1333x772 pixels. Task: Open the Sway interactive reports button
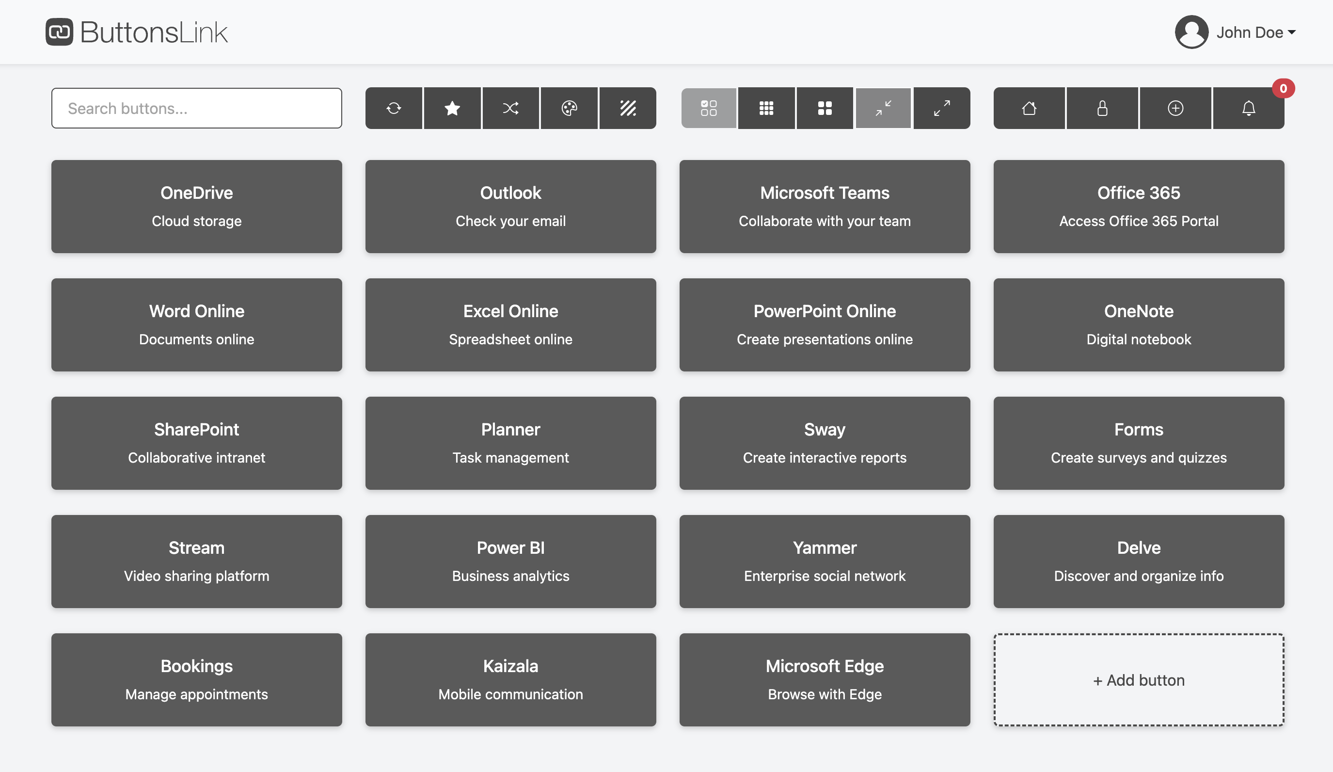click(825, 443)
